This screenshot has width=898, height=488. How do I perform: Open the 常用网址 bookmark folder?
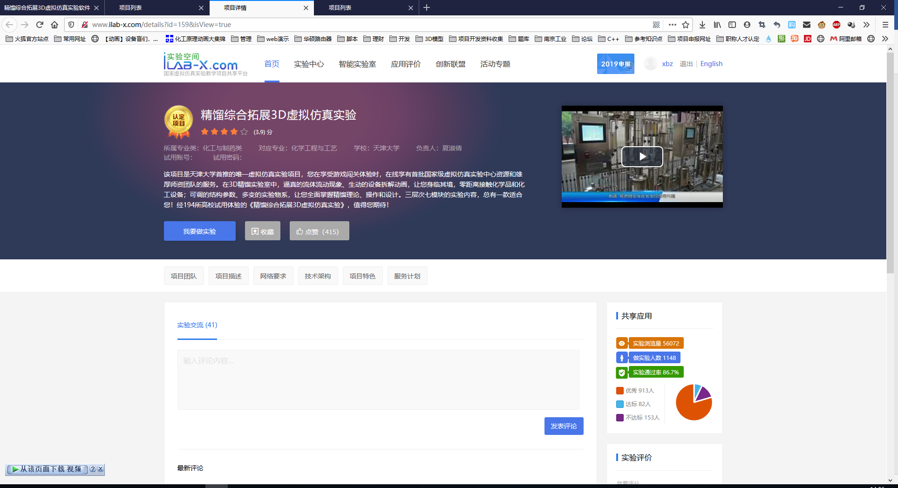point(70,39)
